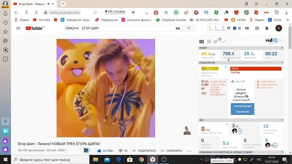Image resolution: width=292 pixels, height=164 pixels.
Task: Open more actions three-dot menu
Action: [x=189, y=151]
